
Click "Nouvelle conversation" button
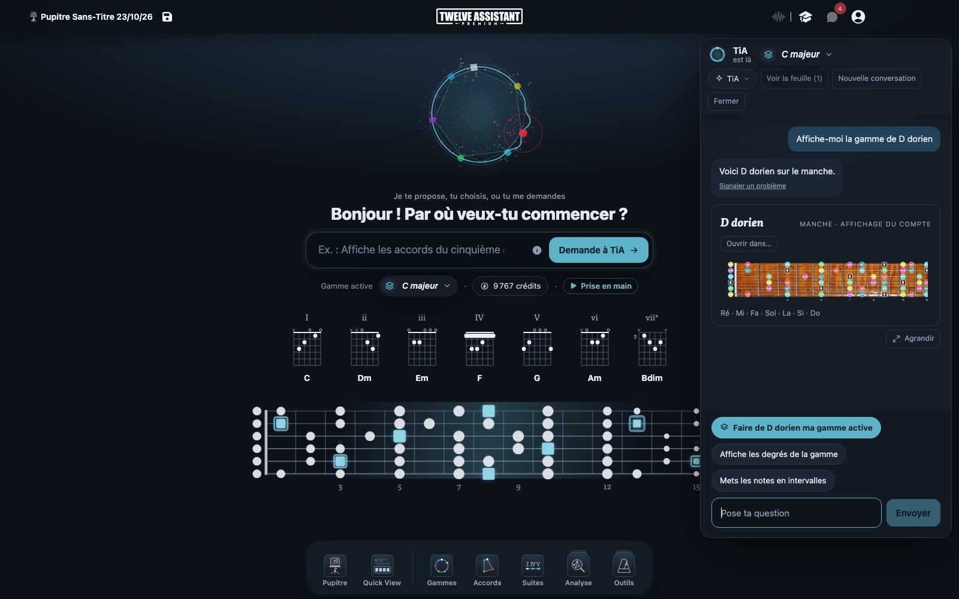[876, 78]
